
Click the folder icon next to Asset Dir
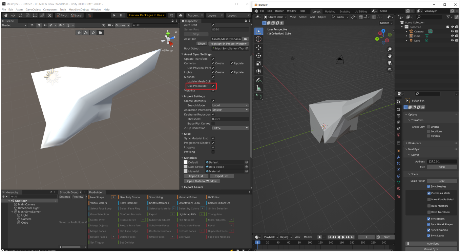click(246, 39)
